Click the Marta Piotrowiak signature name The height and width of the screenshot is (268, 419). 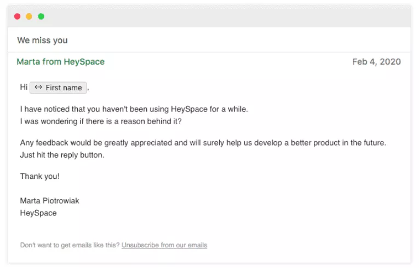[x=50, y=201]
